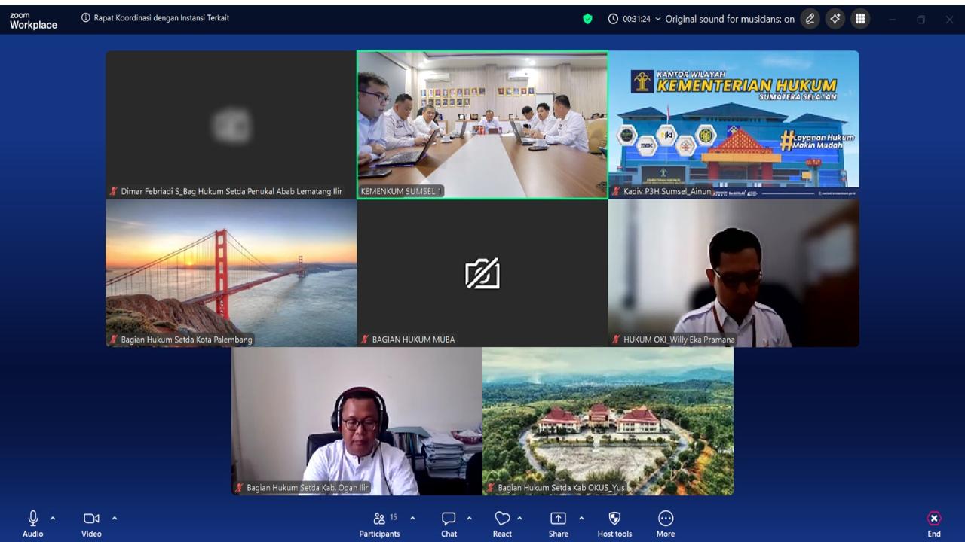The image size is (965, 542).
Task: Toggle camera with the Video button
Action: [x=91, y=524]
